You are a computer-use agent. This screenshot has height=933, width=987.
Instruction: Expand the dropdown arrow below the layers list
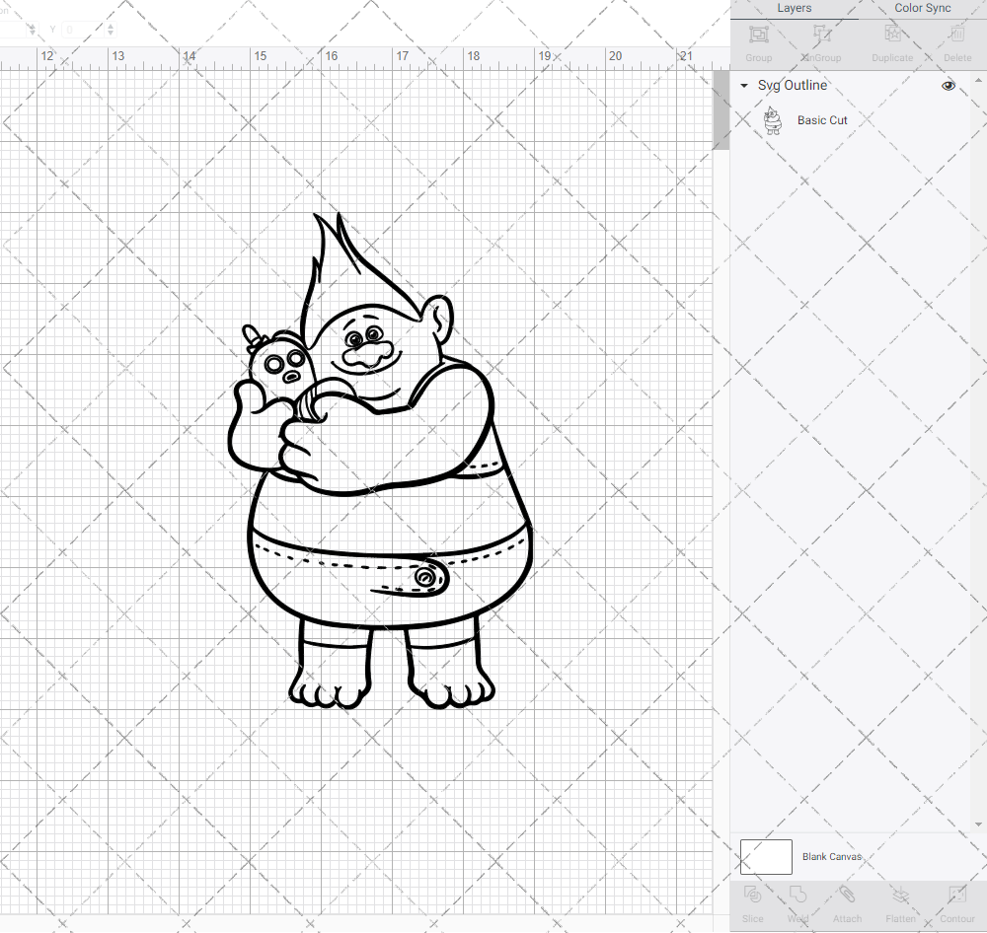(977, 824)
